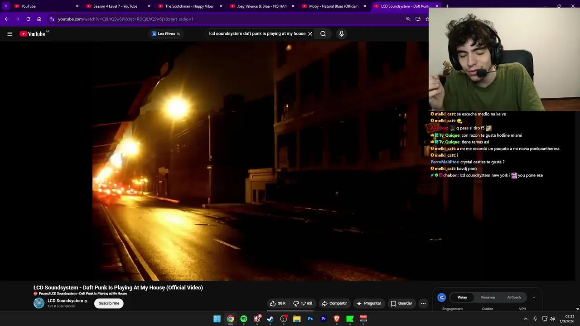Open Steam from the taskbar
Image resolution: width=580 pixels, height=326 pixels.
point(270,319)
